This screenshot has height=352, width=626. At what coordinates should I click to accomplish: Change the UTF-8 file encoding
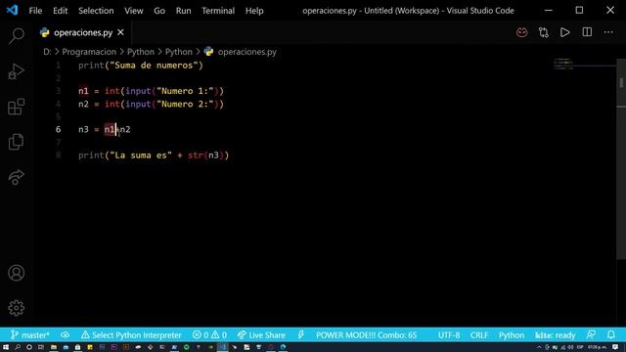pos(449,334)
